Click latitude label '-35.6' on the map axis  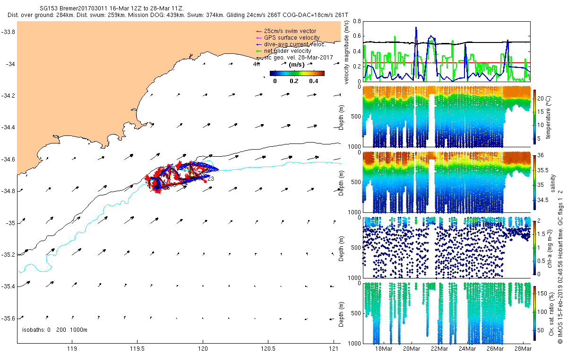pos(8,318)
